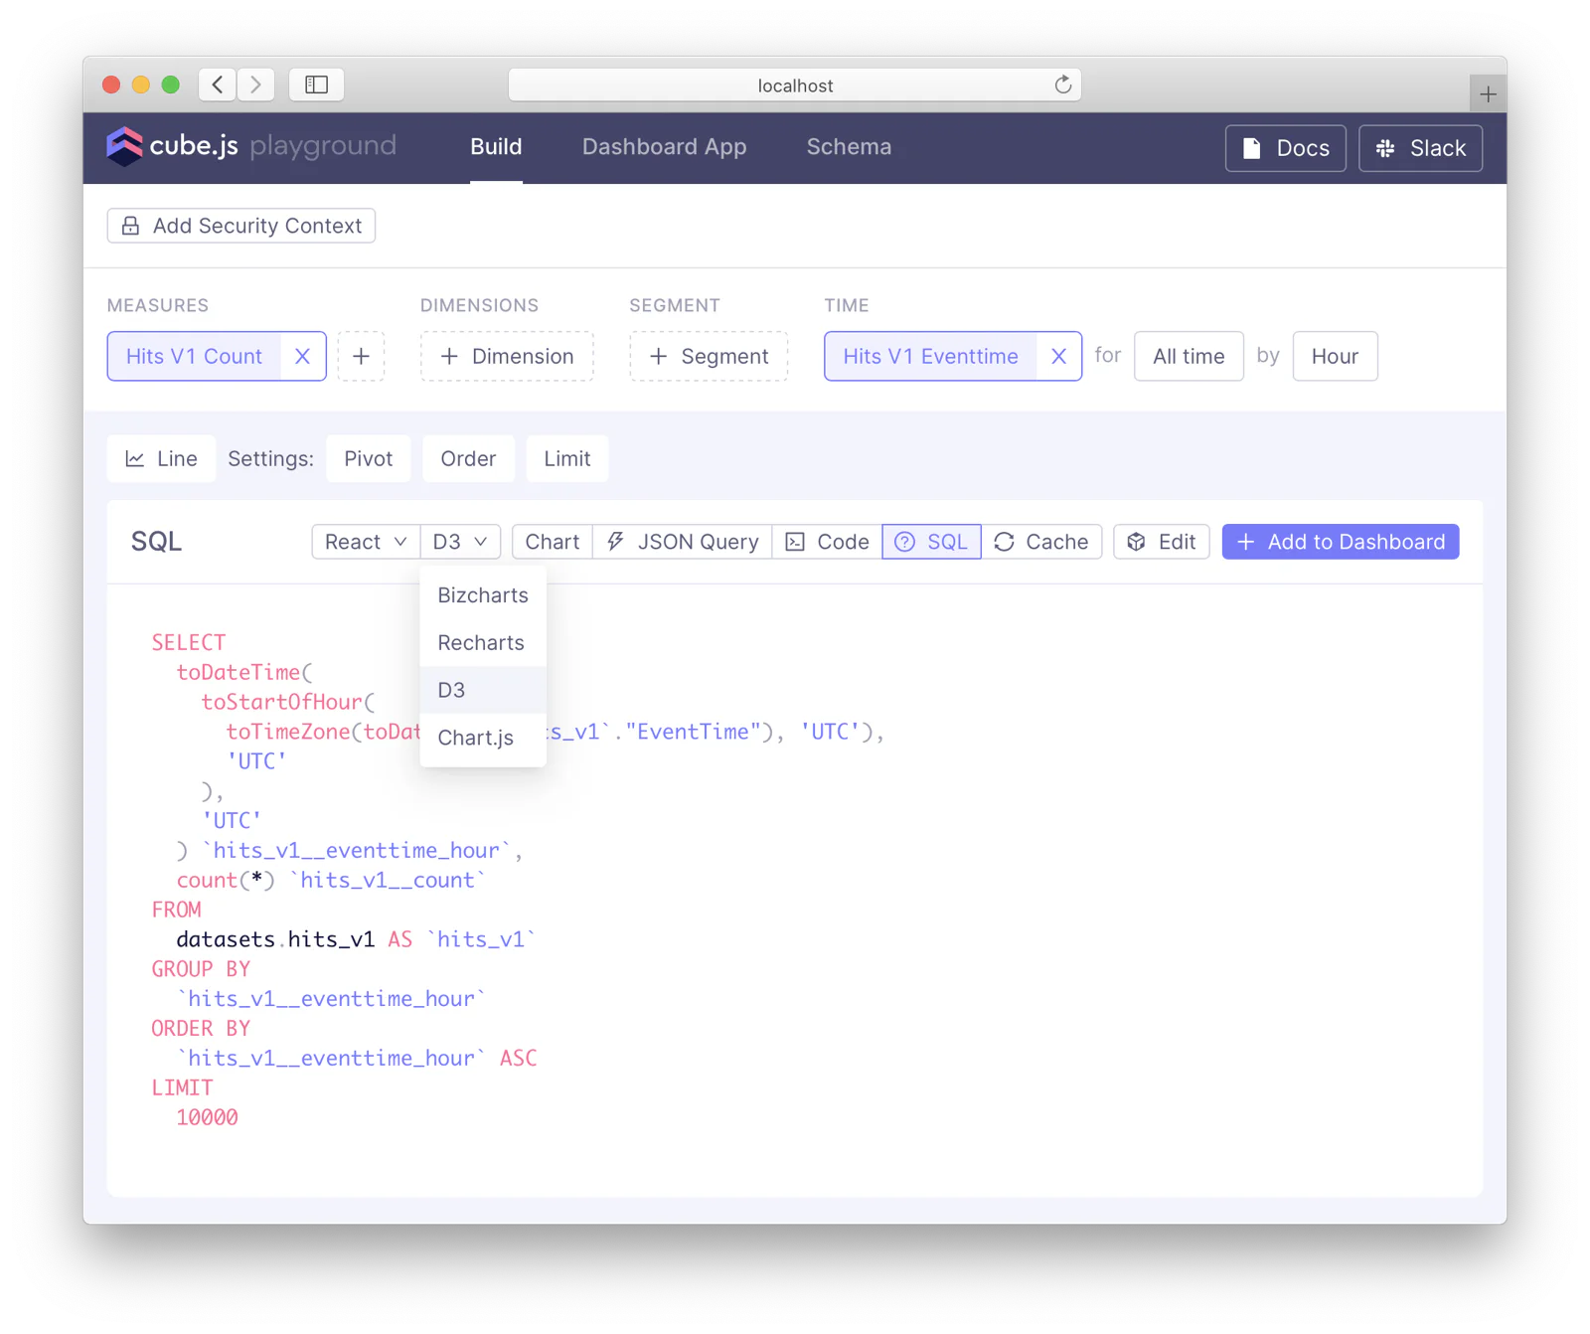1590x1334 pixels.
Task: Click the Edit button
Action: click(x=1162, y=542)
